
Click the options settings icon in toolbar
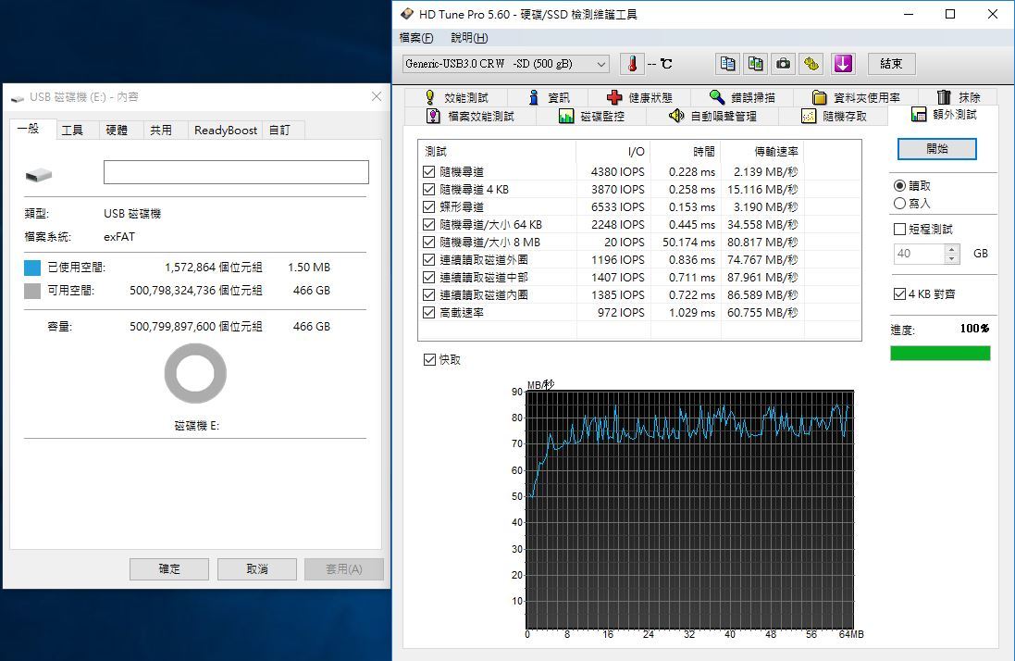[x=811, y=64]
